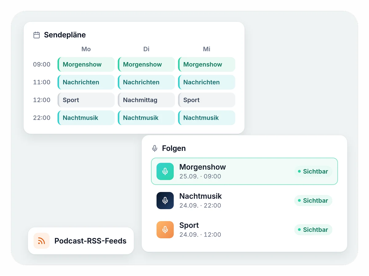Click Wednesday 22:00 Nachtmusik slot
Image resolution: width=369 pixels, height=276 pixels.
207,118
